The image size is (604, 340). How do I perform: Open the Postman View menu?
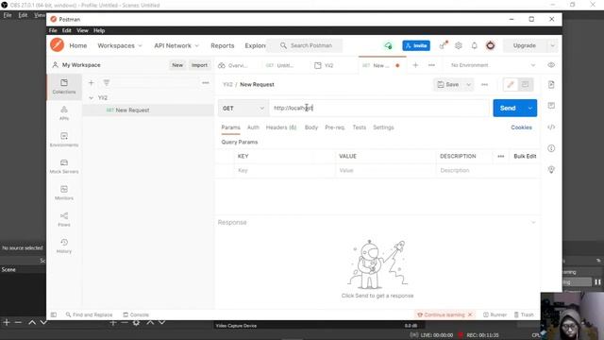pos(82,30)
